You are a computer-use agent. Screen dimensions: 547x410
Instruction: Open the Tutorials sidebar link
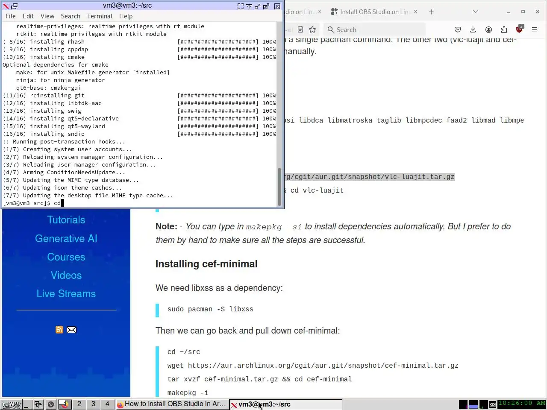coord(66,220)
